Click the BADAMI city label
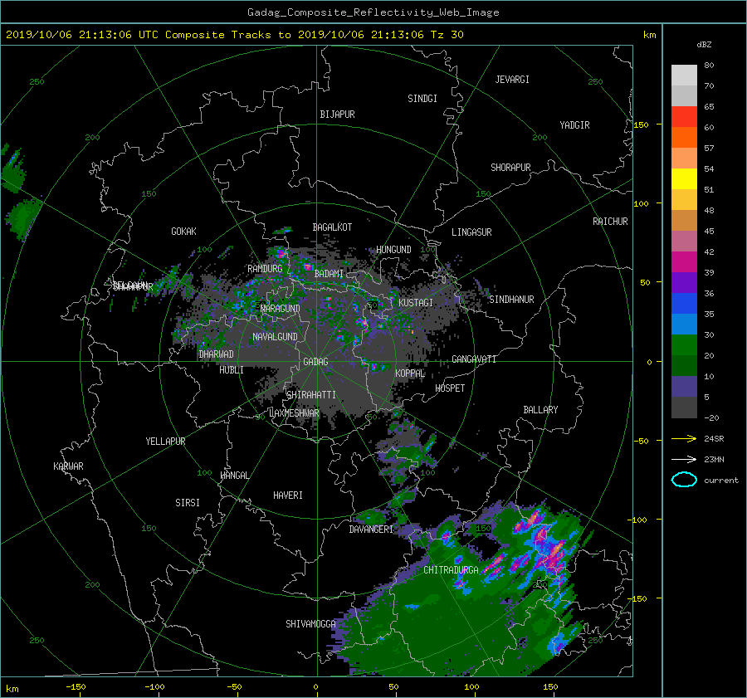The image size is (747, 698). pos(329,274)
